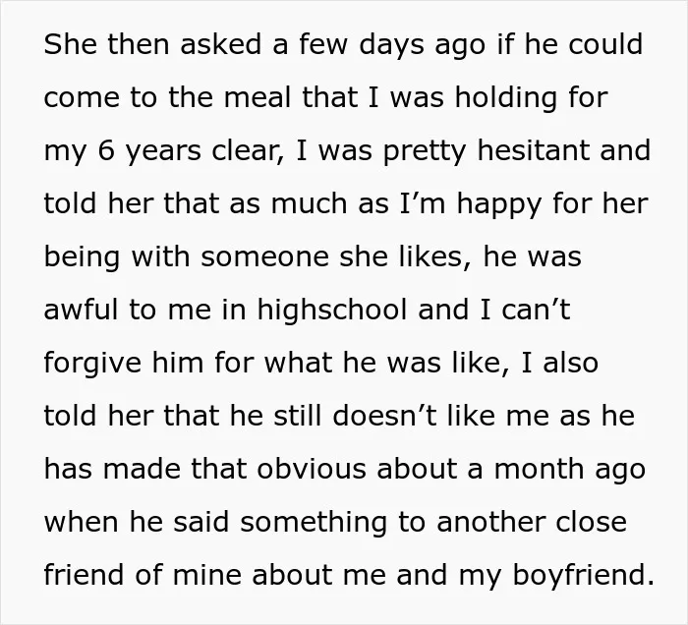
Task: Click the word "happy" in the fourth line
Action: (499, 206)
